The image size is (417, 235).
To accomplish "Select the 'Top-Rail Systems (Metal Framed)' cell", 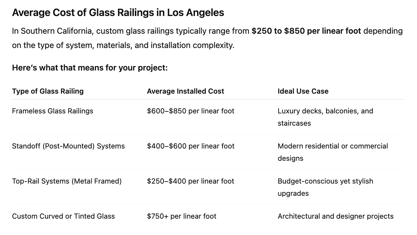I will click(67, 181).
